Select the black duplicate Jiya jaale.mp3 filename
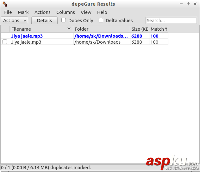 tap(26, 42)
